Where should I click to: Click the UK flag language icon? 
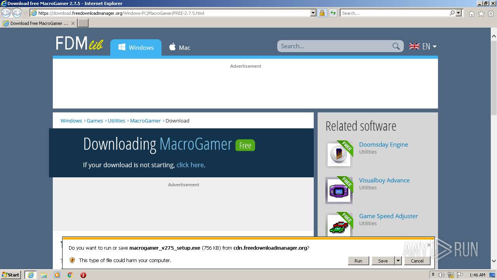coord(414,46)
